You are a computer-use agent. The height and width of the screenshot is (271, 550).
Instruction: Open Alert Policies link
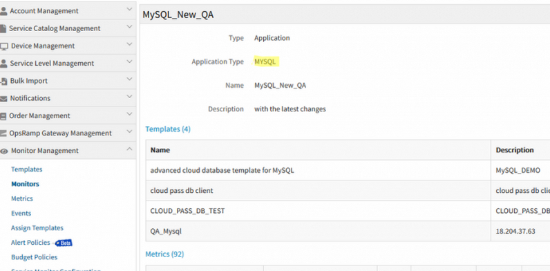coord(30,243)
